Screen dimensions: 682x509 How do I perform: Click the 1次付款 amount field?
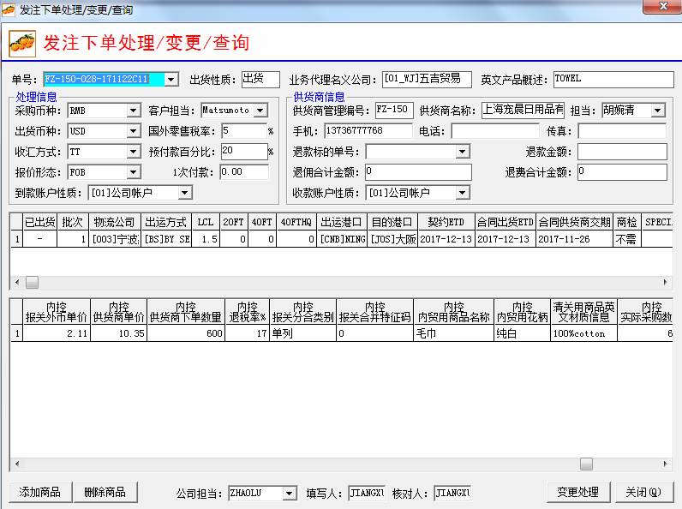244,172
